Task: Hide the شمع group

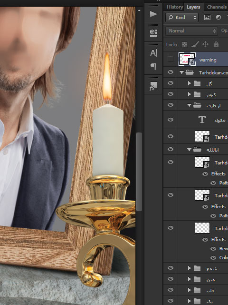Action: point(171,268)
